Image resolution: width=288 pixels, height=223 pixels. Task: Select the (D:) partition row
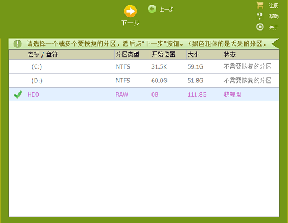[x=144, y=81]
